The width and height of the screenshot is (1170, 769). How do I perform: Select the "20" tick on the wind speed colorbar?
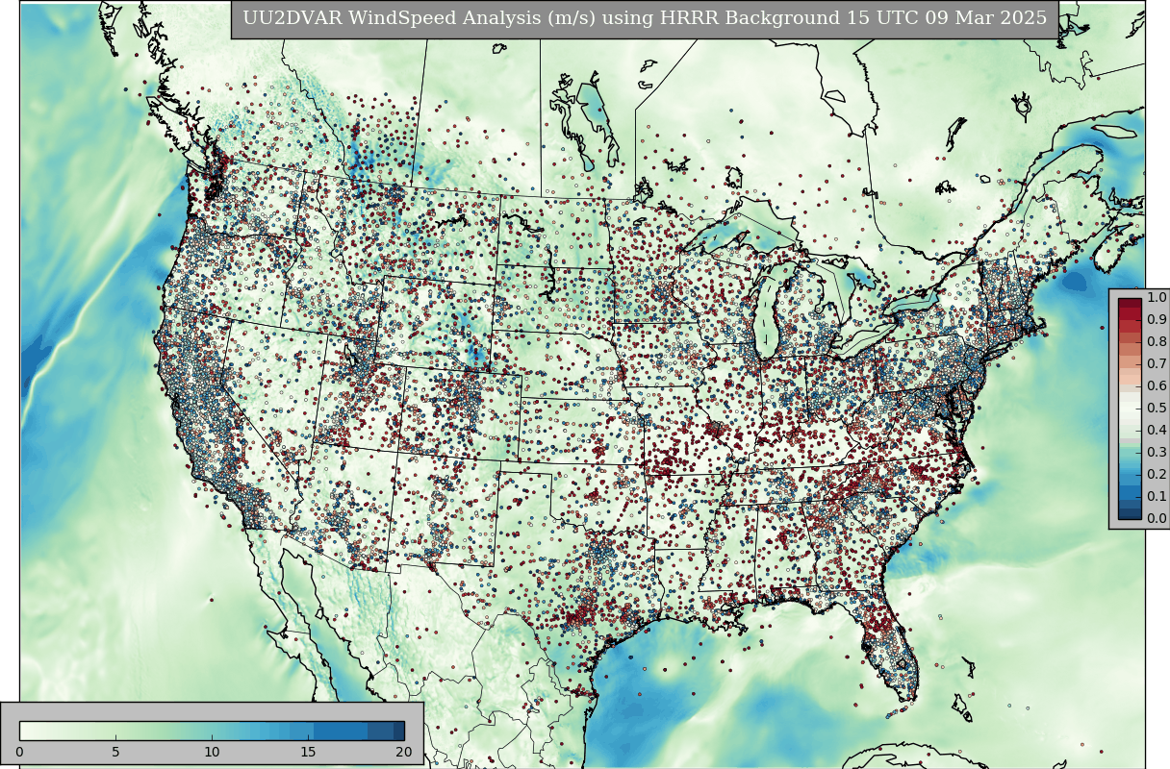click(404, 752)
